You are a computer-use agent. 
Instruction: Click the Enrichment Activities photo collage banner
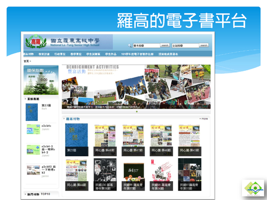pyautogui.click(x=136, y=87)
